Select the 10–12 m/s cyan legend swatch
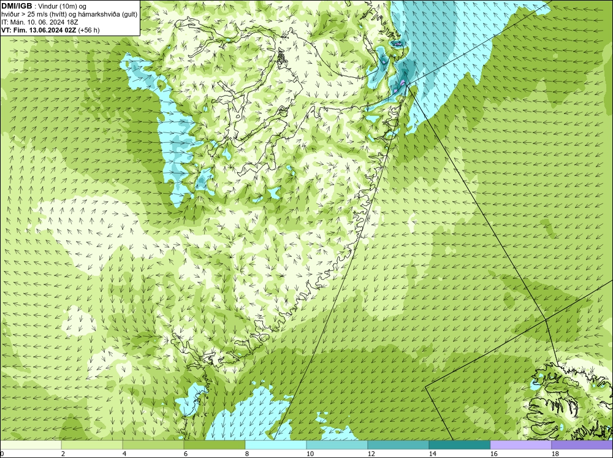This screenshot has width=613, height=458. pos(337,445)
